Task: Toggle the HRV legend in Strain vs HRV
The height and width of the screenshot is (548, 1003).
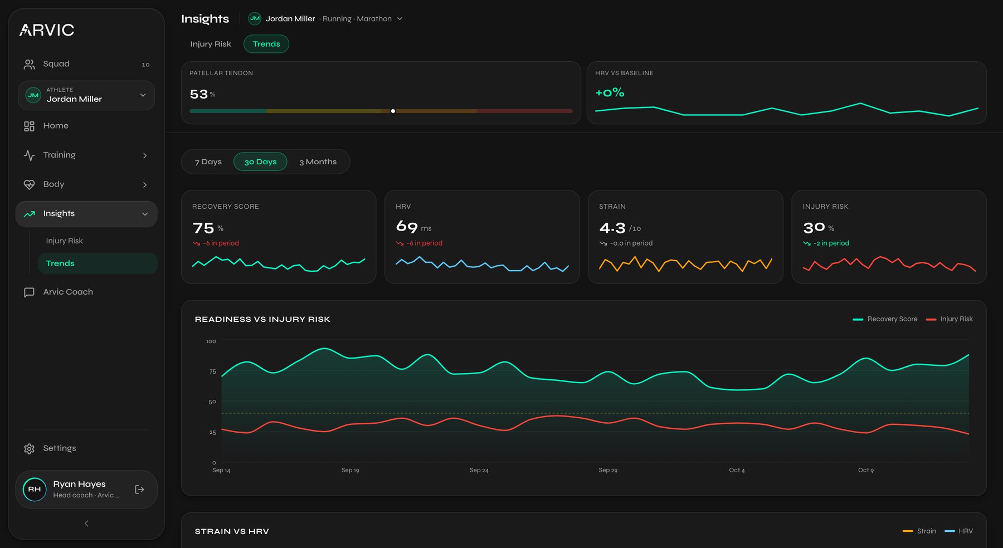Action: tap(959, 531)
